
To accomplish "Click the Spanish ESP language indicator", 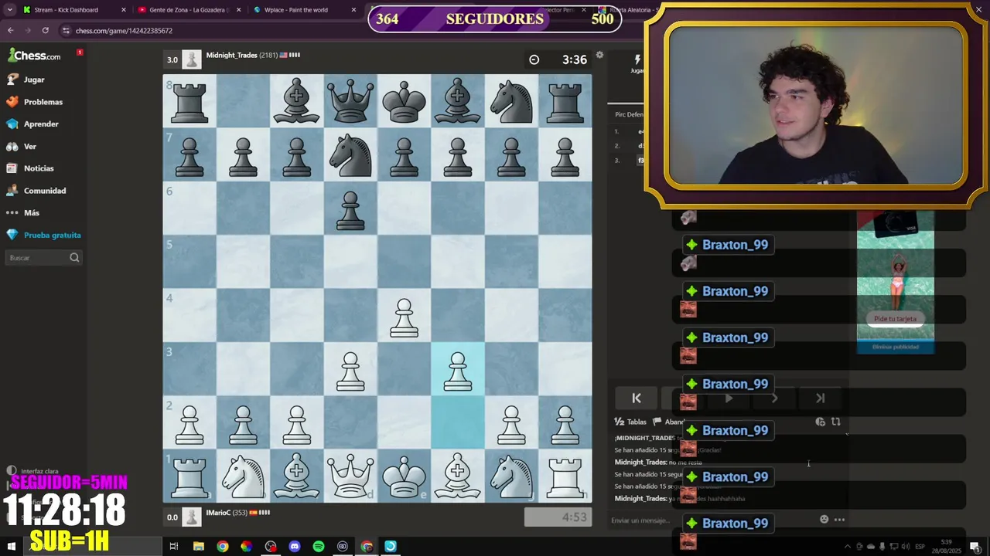I will tap(920, 547).
